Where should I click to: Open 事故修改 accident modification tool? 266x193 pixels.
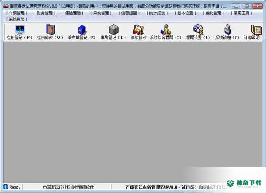coord(139,32)
